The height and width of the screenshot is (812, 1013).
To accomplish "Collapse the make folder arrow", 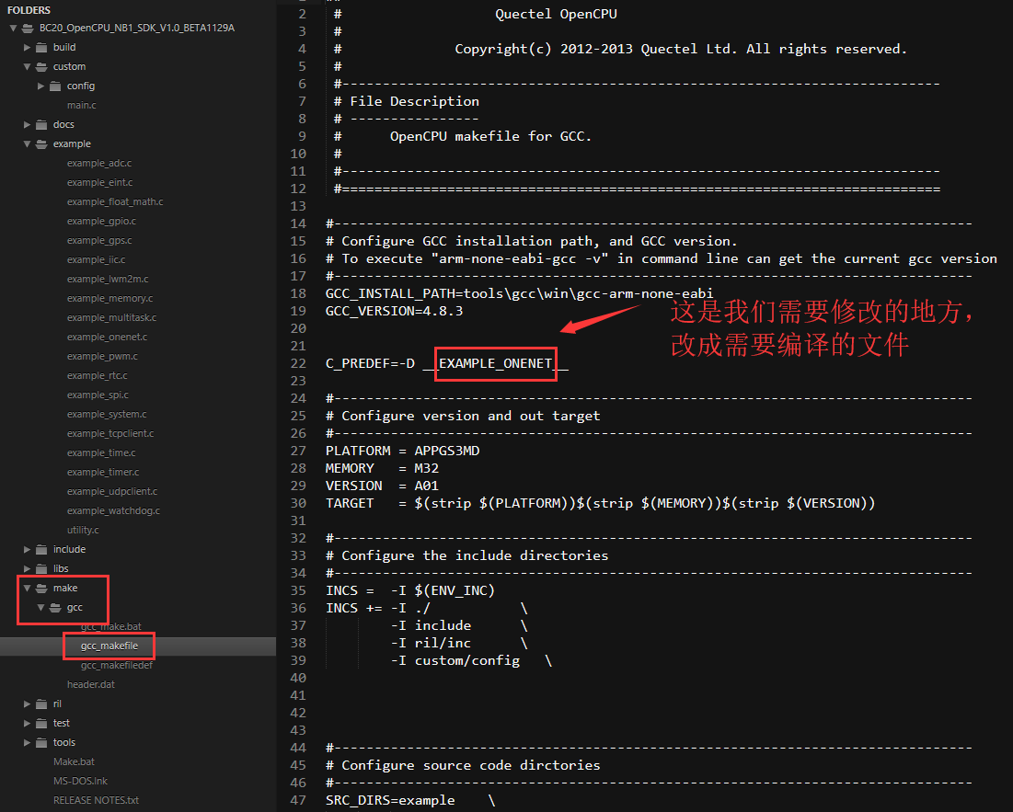I will coord(27,588).
